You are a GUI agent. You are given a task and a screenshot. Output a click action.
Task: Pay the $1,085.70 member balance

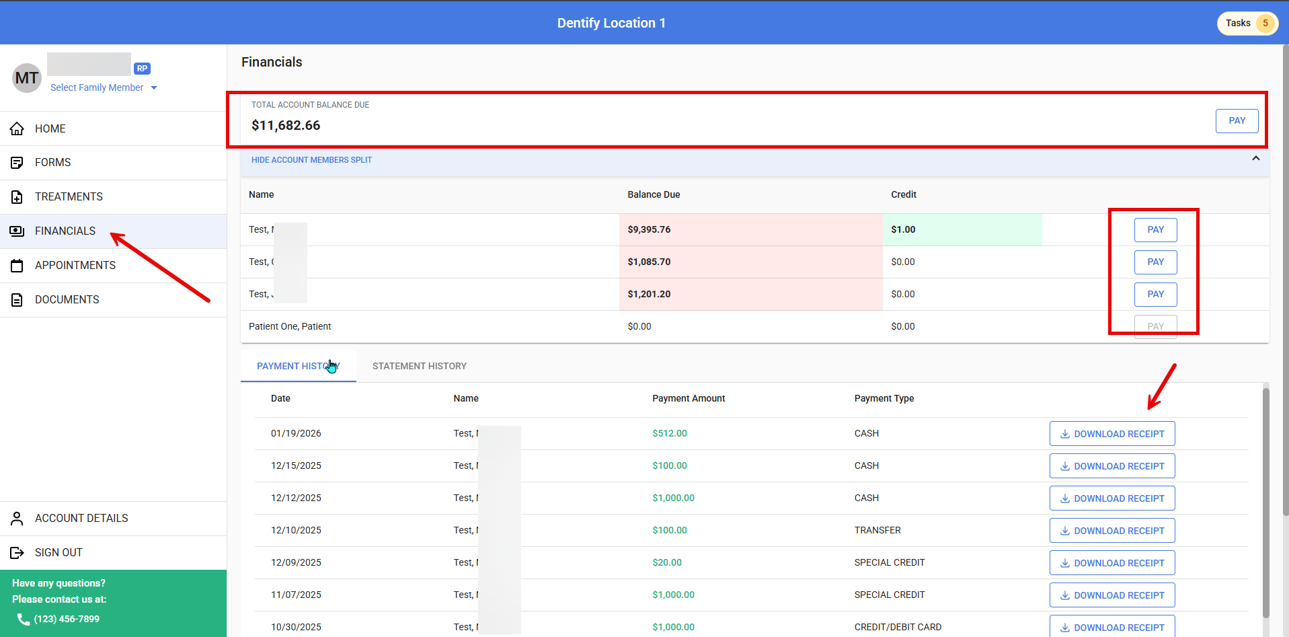tap(1155, 262)
